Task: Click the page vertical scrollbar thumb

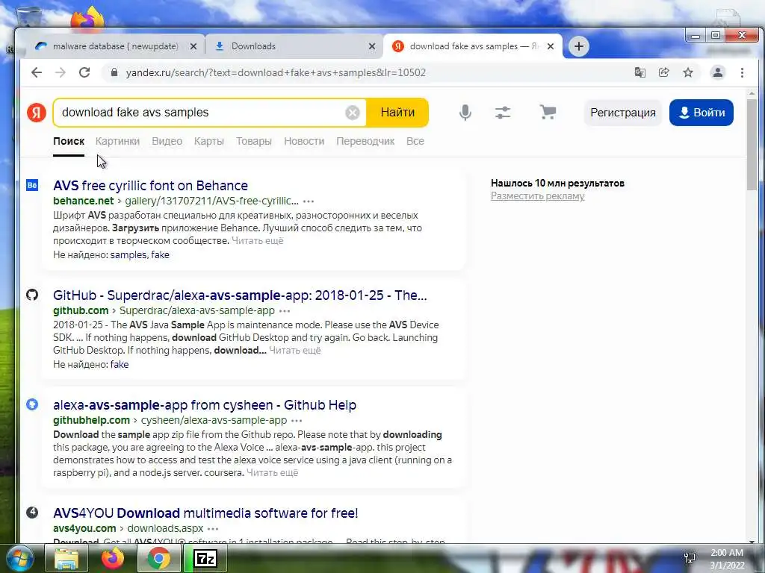Action: [x=752, y=145]
